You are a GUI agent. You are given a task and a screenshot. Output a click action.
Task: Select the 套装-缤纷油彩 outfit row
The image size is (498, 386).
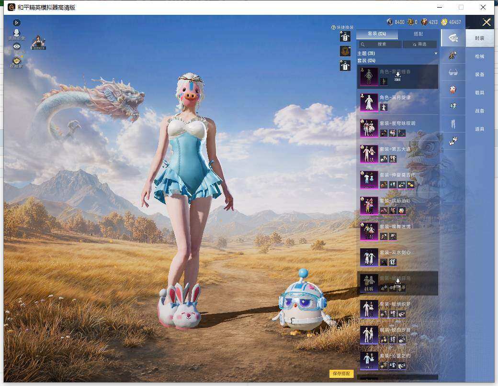coord(397,206)
